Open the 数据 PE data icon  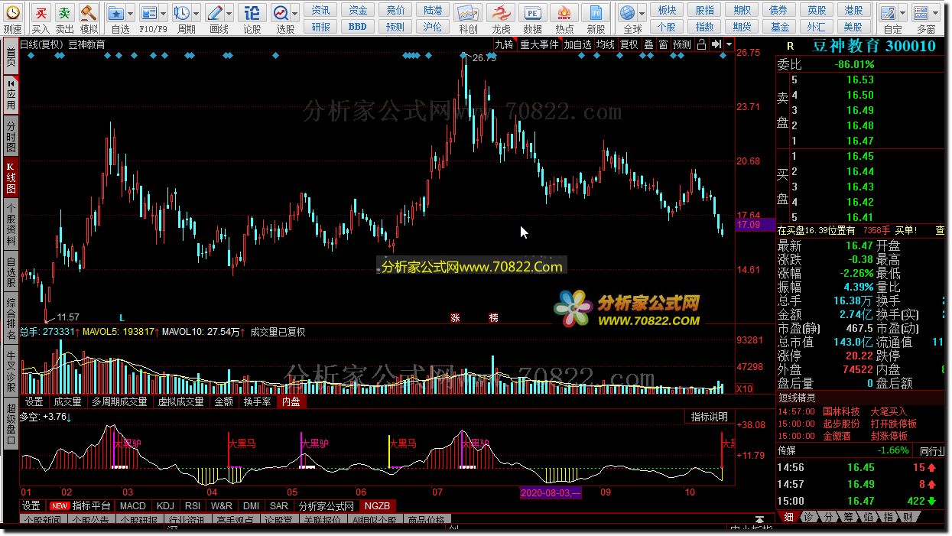pos(533,13)
